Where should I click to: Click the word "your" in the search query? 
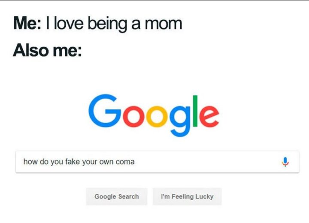tap(90, 162)
